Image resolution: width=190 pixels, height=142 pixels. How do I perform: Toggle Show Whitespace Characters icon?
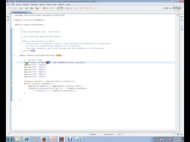point(71,8)
